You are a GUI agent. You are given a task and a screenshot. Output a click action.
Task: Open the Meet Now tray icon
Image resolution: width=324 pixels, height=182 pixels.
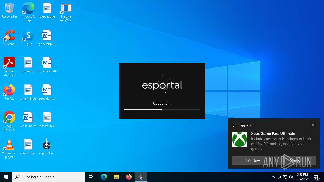click(279, 177)
